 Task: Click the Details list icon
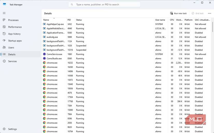pyautogui.click(x=4, y=54)
